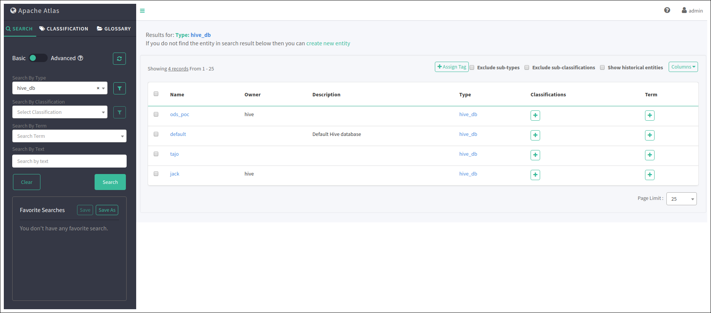This screenshot has height=313, width=711.
Task: Add term to tajo row
Action: (x=650, y=155)
